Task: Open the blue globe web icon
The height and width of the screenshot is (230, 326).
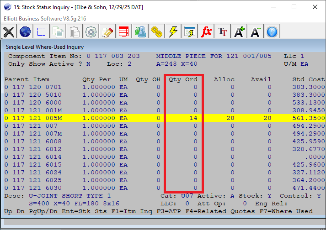Action: (25, 32)
